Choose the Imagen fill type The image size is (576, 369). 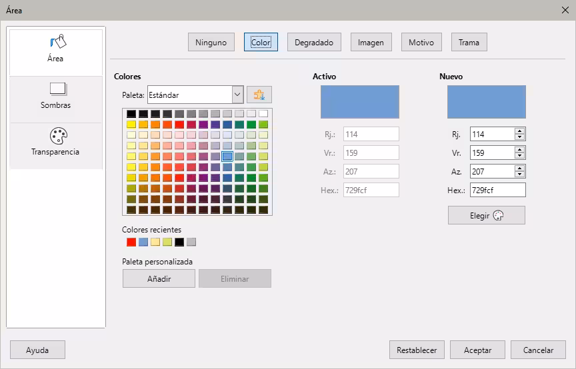[x=371, y=42]
